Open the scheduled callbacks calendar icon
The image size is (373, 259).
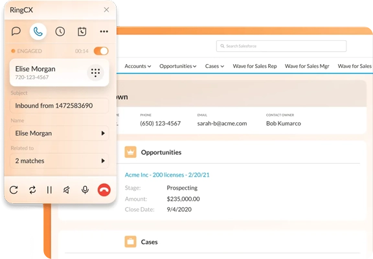82,31
